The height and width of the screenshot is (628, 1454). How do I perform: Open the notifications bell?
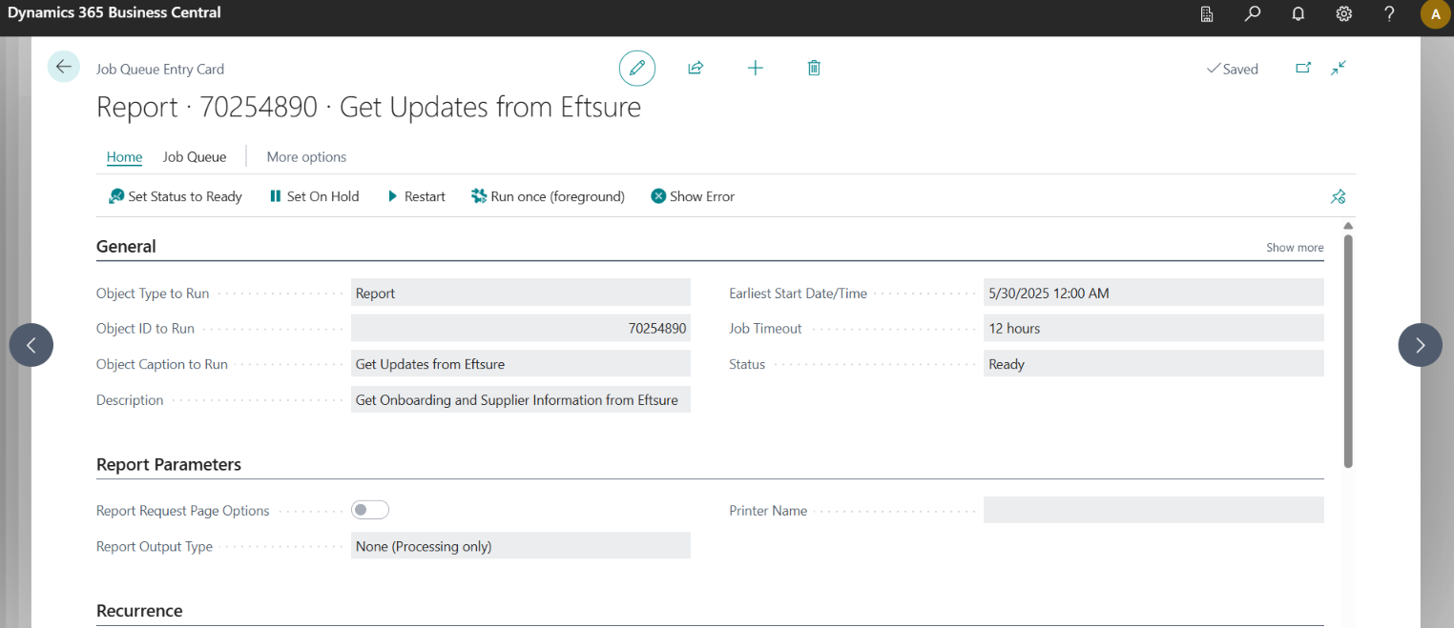[x=1298, y=13]
